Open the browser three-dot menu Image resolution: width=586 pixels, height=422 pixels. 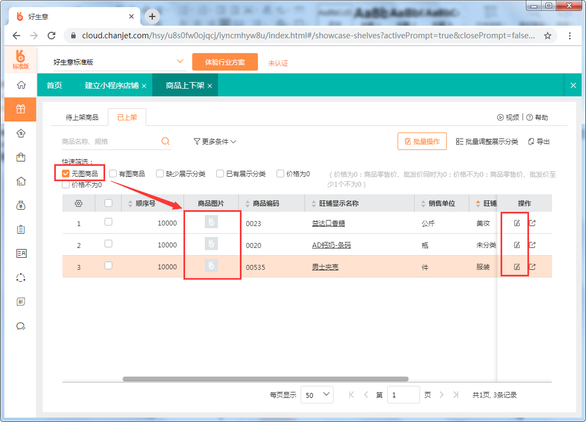570,36
